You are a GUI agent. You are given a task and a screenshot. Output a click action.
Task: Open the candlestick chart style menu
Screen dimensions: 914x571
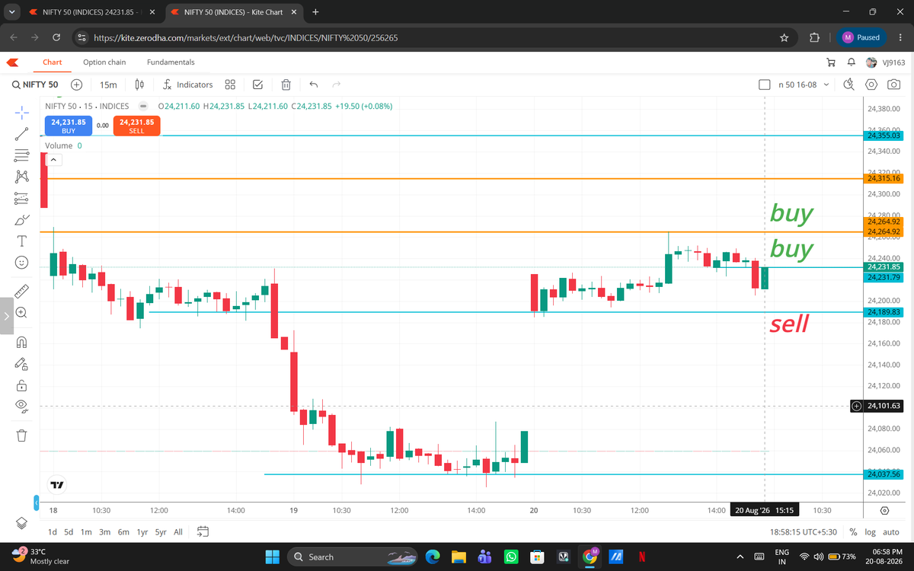pos(139,85)
